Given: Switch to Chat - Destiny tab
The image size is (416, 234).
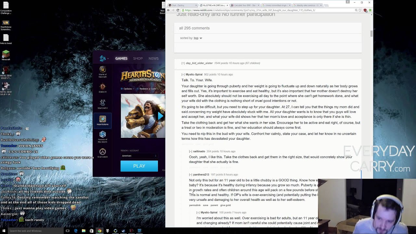Looking at the screenshot, I should click(182, 5).
